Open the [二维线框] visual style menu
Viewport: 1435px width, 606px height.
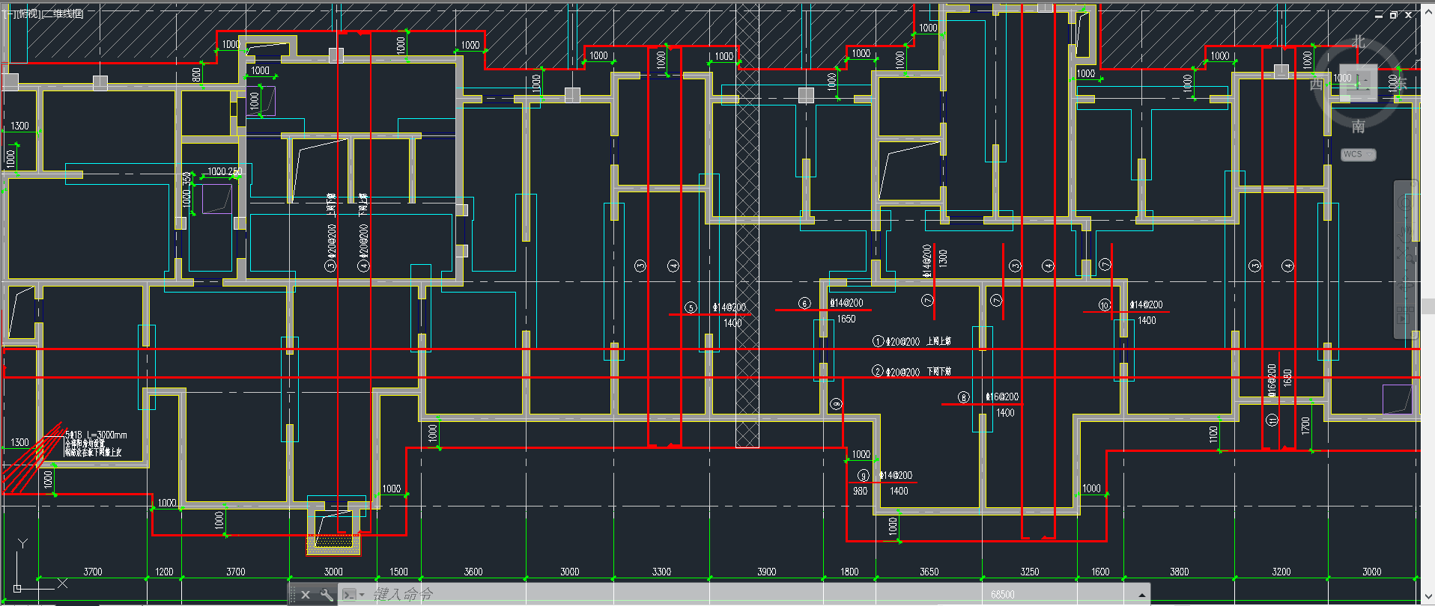pos(62,14)
